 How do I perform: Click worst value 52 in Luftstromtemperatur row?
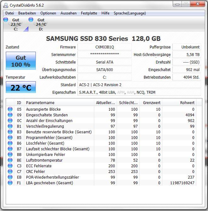click(x=135, y=160)
